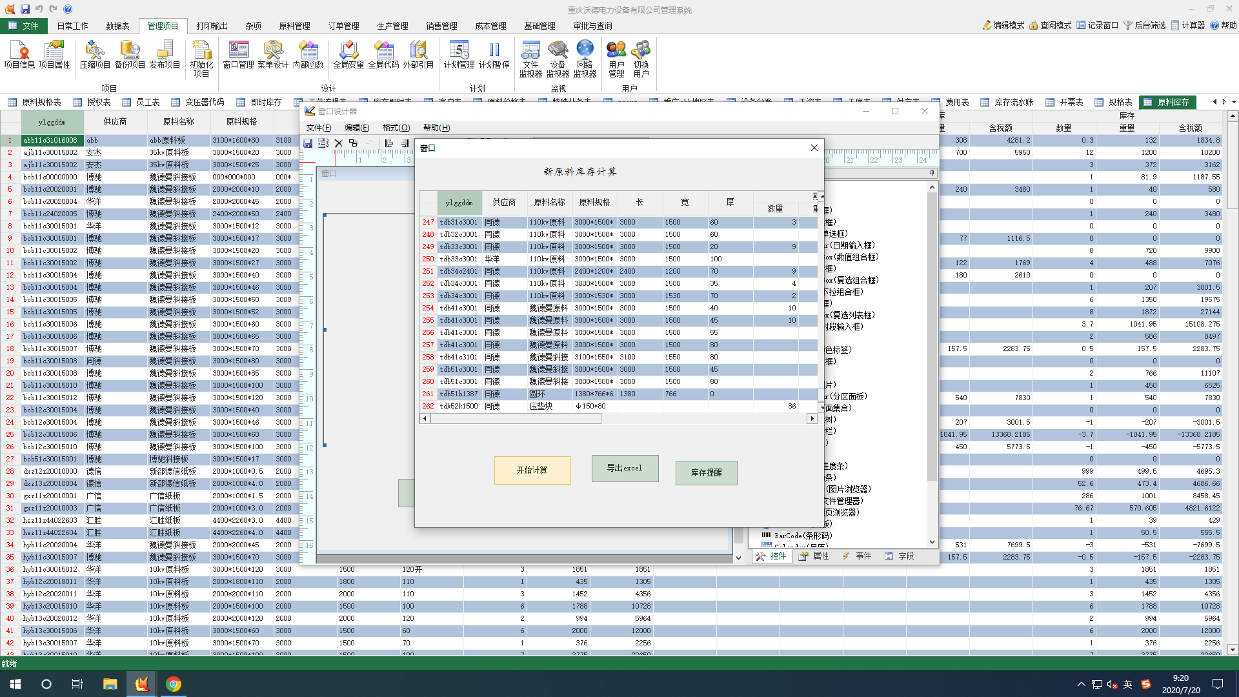Click the 备份项目 ribbon icon

(130, 55)
